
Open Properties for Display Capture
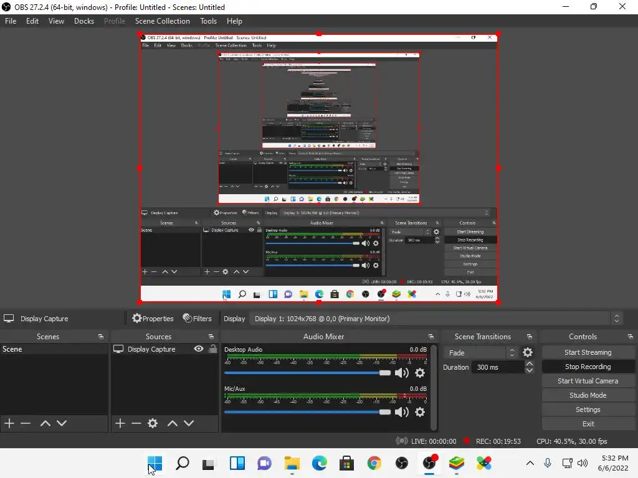153,319
